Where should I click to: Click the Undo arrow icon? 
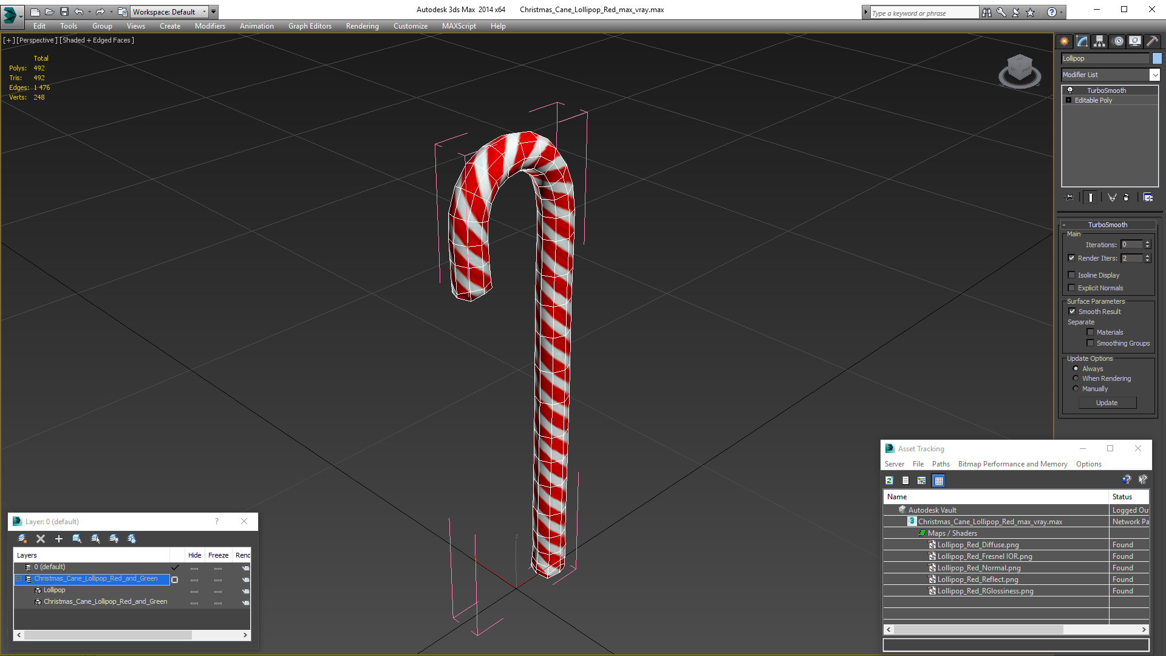(79, 12)
